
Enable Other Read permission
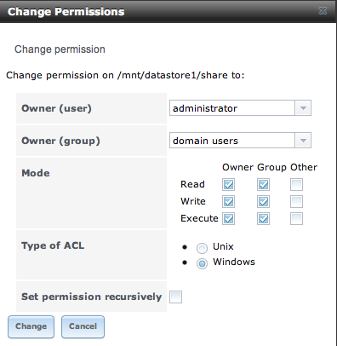296,185
